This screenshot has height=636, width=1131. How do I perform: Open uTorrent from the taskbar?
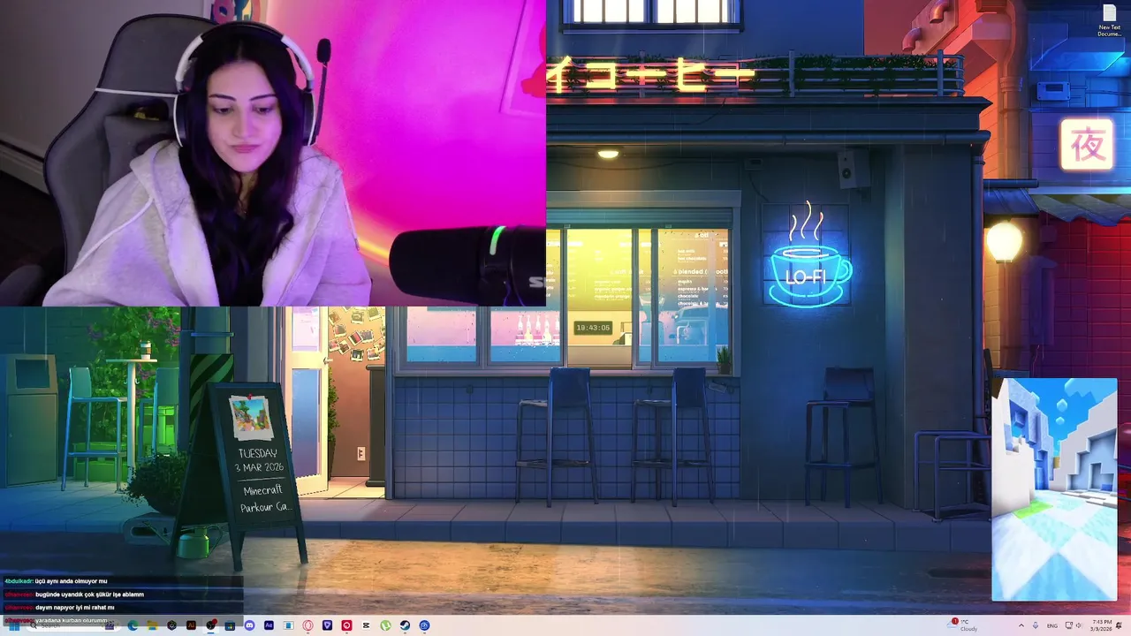click(385, 625)
